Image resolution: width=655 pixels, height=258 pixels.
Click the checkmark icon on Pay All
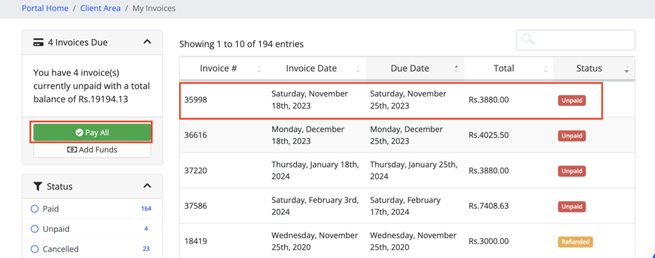79,133
